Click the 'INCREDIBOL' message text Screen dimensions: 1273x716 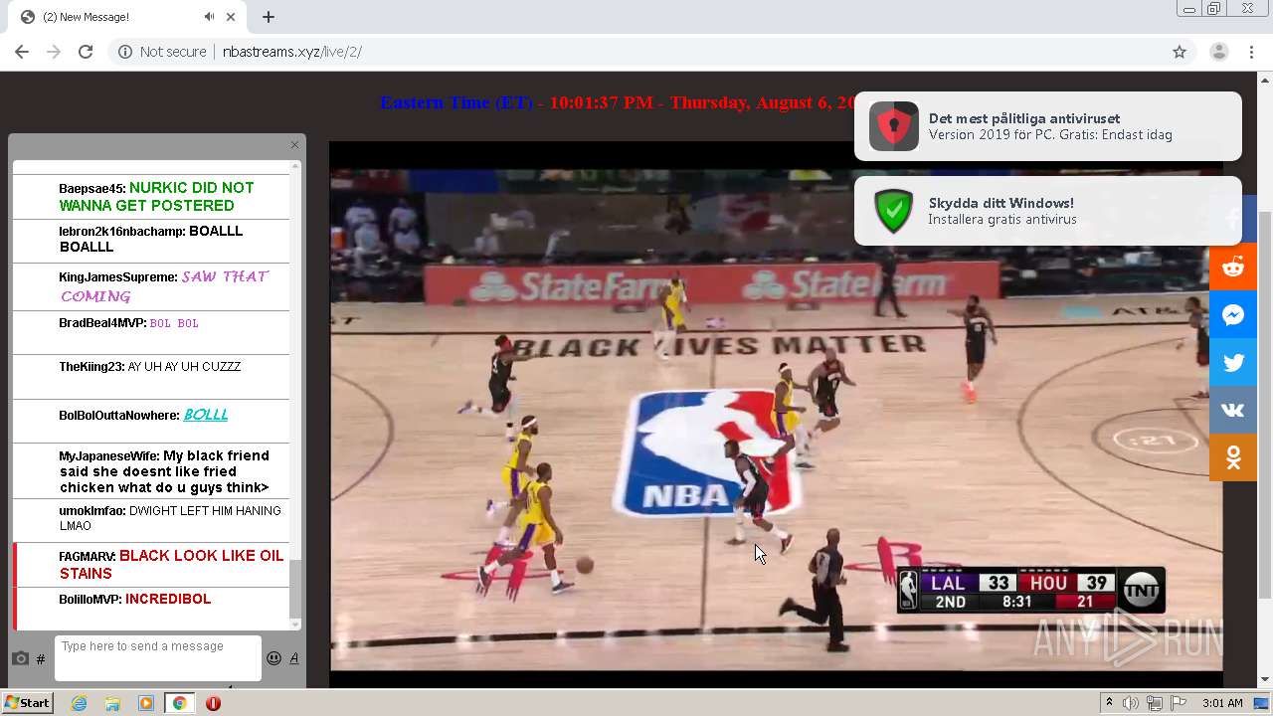(x=168, y=600)
